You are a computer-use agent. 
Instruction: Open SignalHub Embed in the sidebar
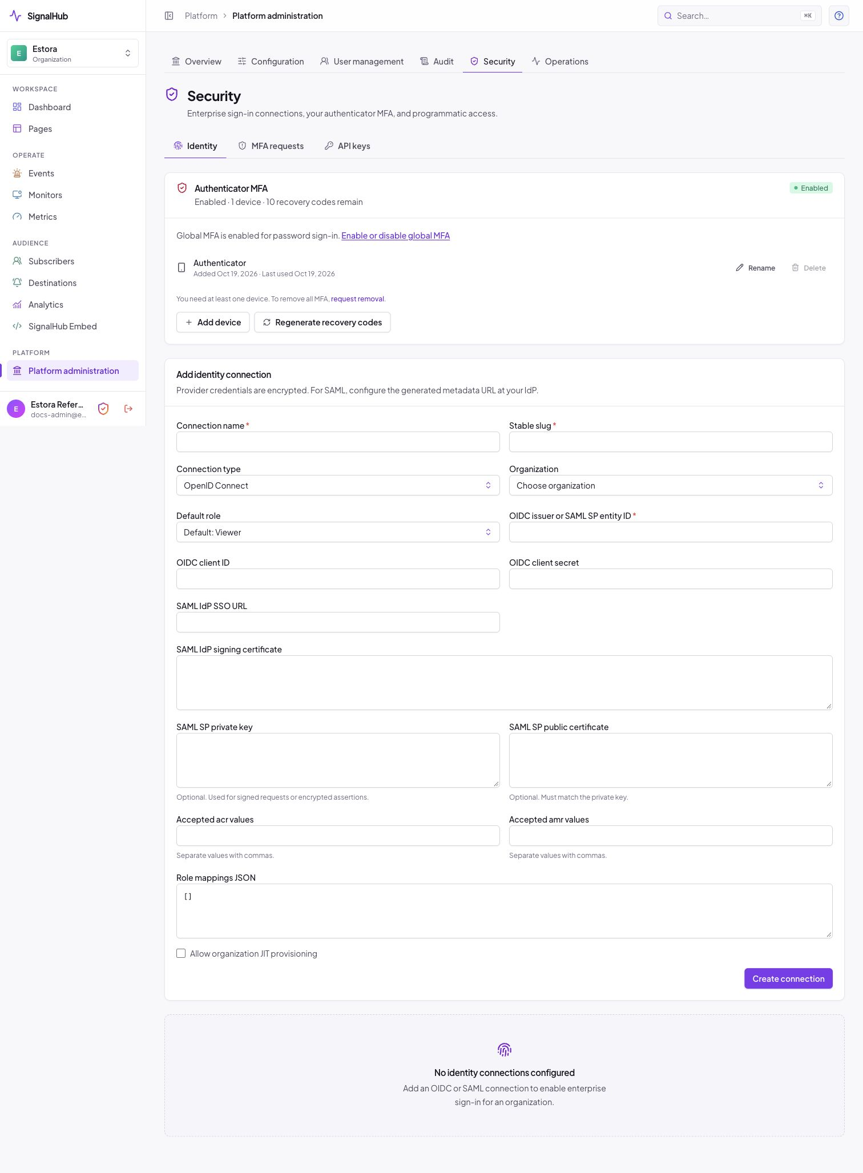click(x=72, y=326)
